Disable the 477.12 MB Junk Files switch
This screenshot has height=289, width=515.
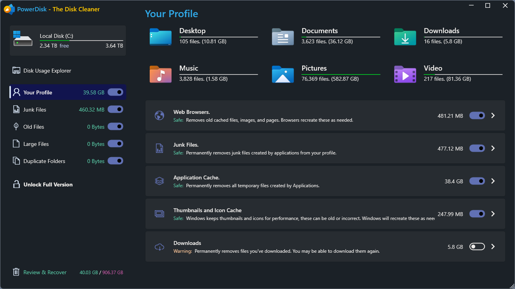477,148
